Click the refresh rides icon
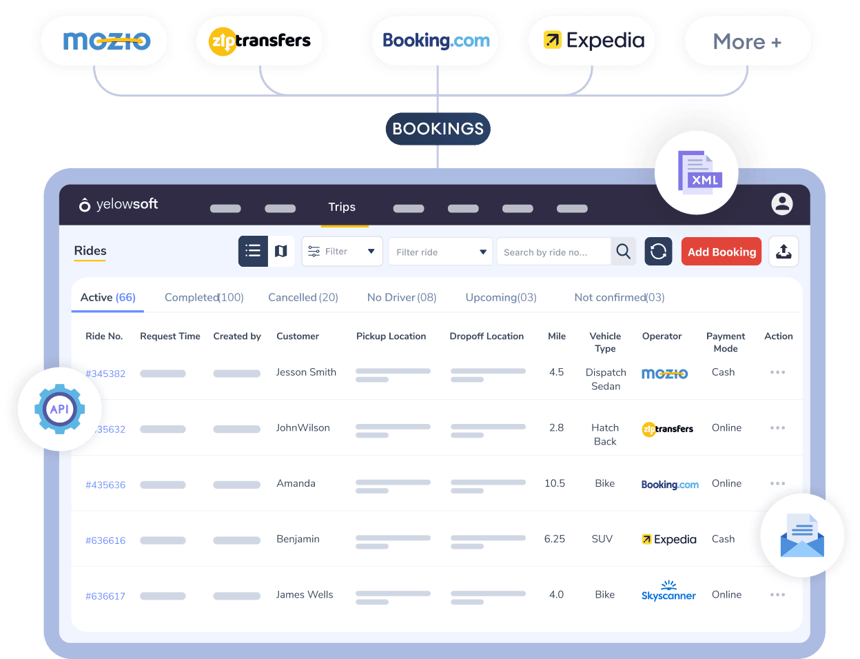 (658, 252)
